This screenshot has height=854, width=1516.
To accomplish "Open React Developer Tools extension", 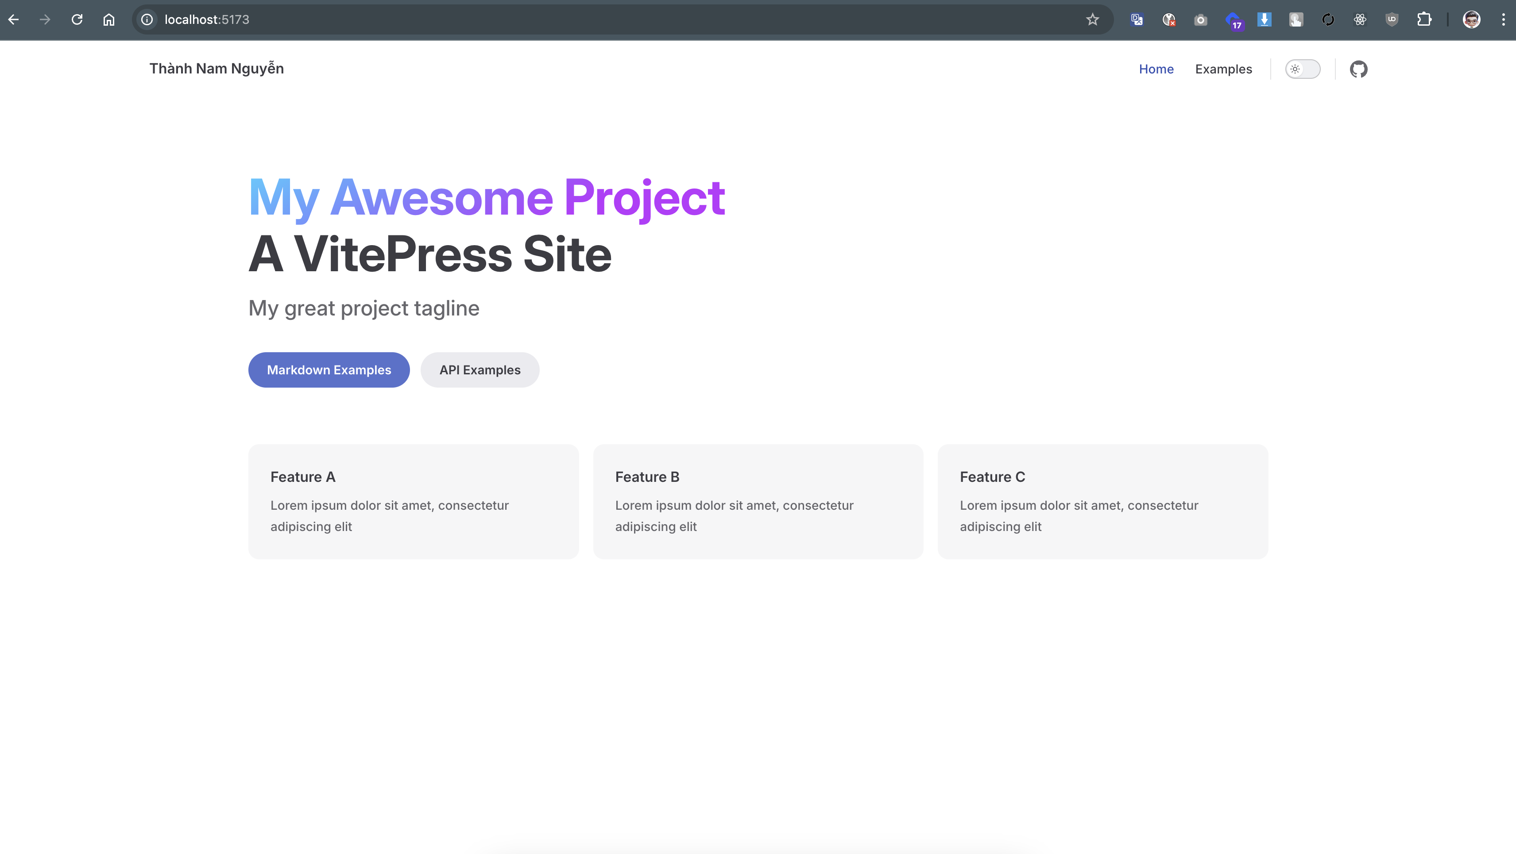I will pos(1360,19).
